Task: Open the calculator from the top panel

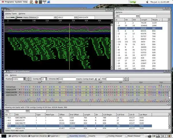Action: click(40, 2)
